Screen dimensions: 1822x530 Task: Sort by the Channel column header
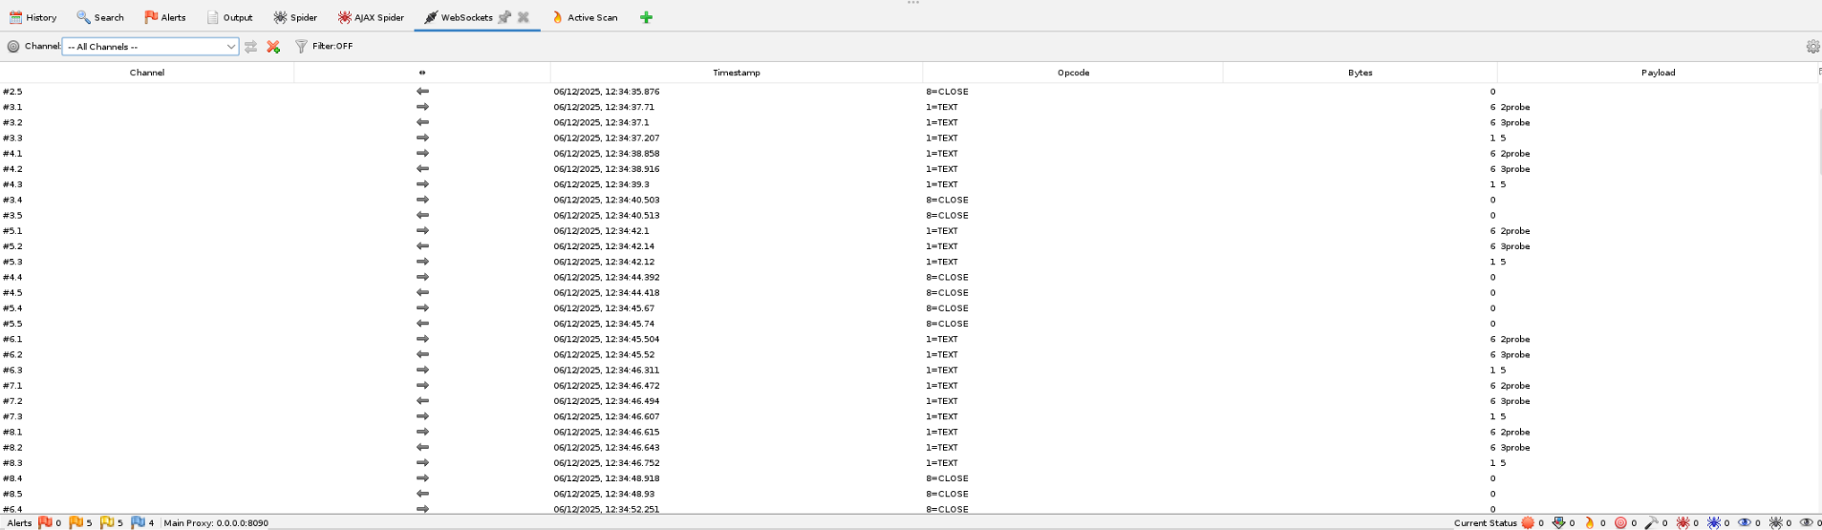[147, 73]
